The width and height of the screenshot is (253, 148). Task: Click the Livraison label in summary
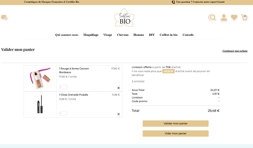click(137, 98)
